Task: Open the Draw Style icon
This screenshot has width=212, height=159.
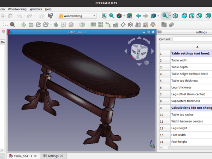Action: [x=120, y=16]
